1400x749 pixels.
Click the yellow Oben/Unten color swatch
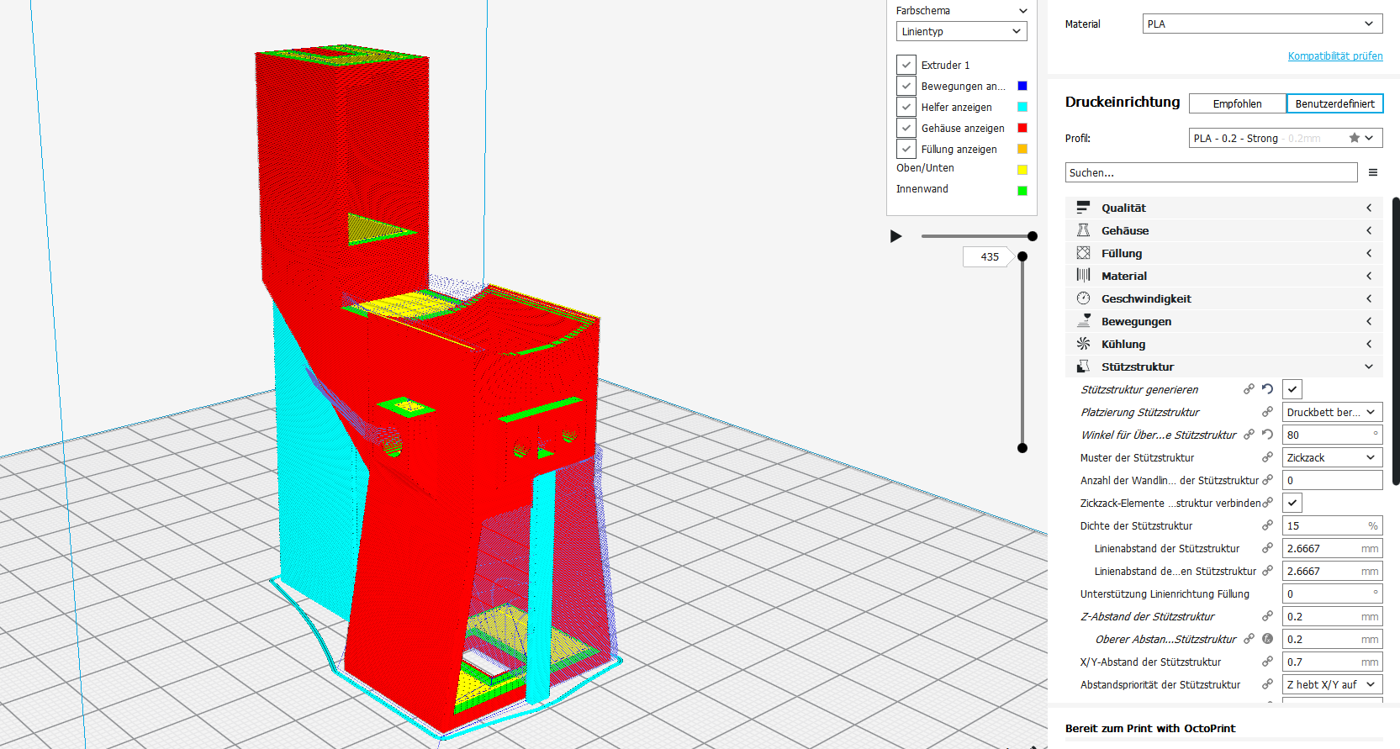click(1022, 170)
